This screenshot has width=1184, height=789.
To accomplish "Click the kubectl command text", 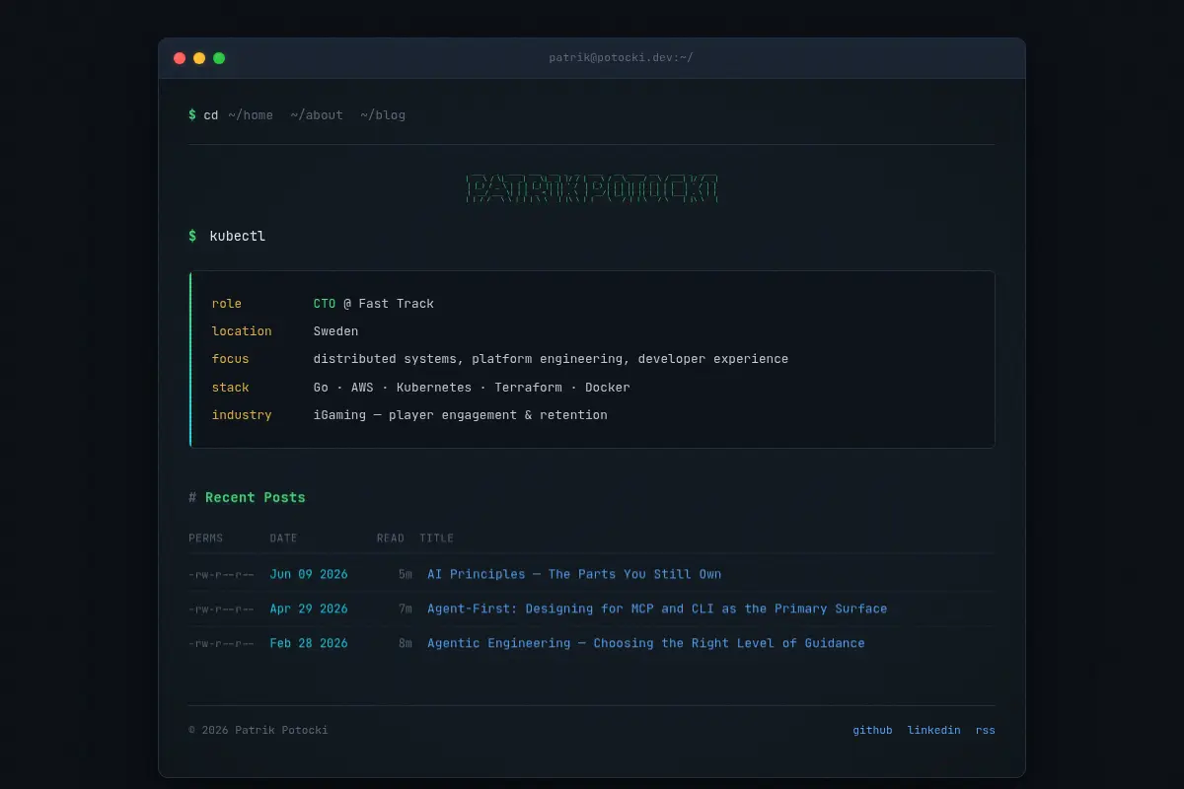I will tap(238, 236).
